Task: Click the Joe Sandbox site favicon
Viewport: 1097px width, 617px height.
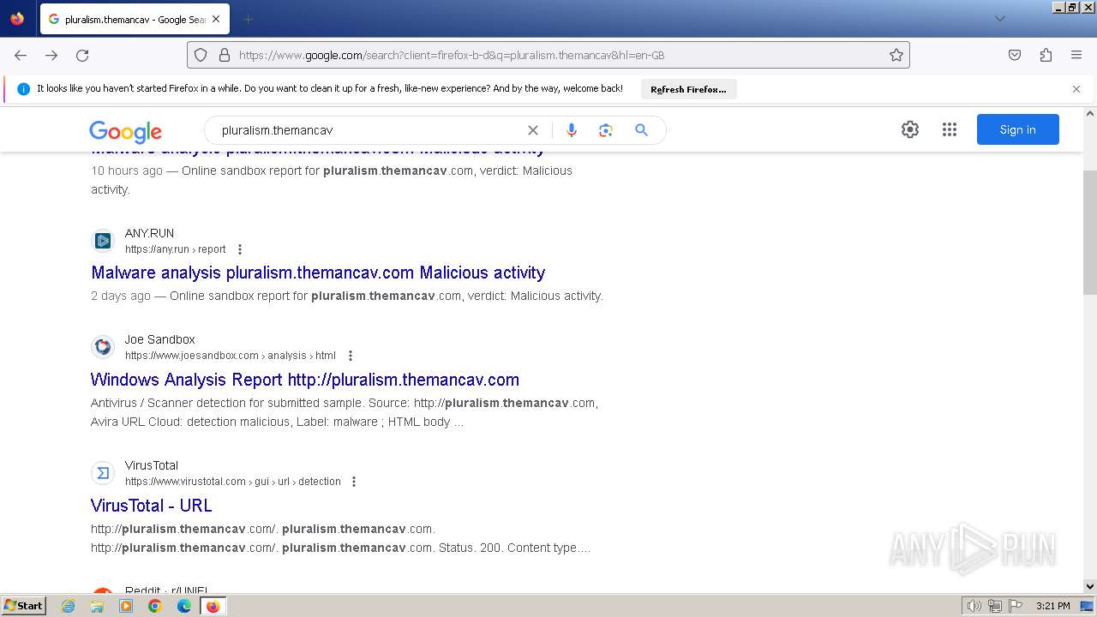Action: (x=103, y=347)
